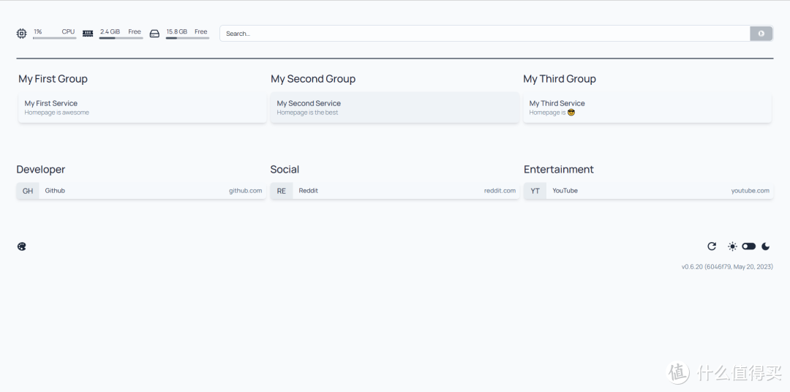Click the CPU chip icon
This screenshot has height=392, width=790.
click(21, 33)
